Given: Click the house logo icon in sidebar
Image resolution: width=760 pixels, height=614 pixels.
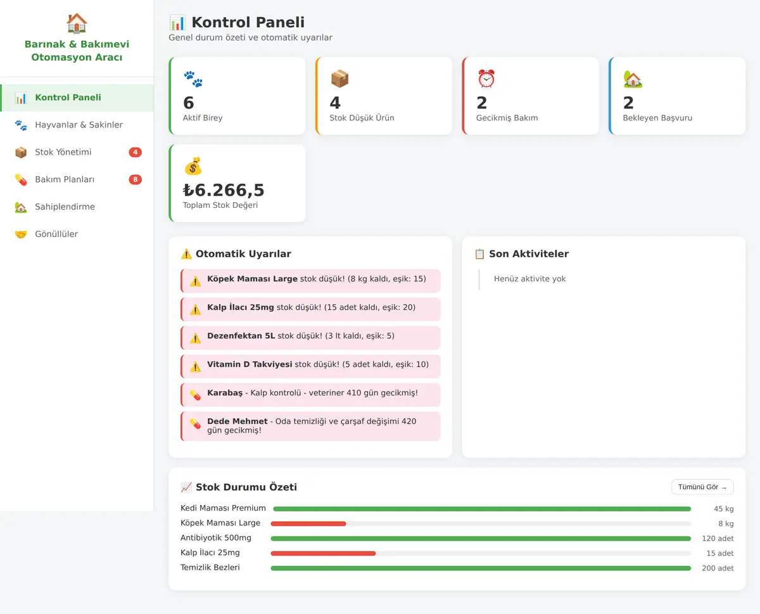Looking at the screenshot, I should click(77, 23).
